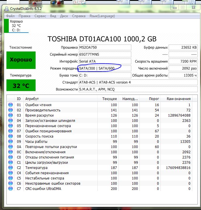Screen dimensions: 201x210
Task: Click the orb icon for CRC-ошибки UltraDMA
Action: click(11, 189)
